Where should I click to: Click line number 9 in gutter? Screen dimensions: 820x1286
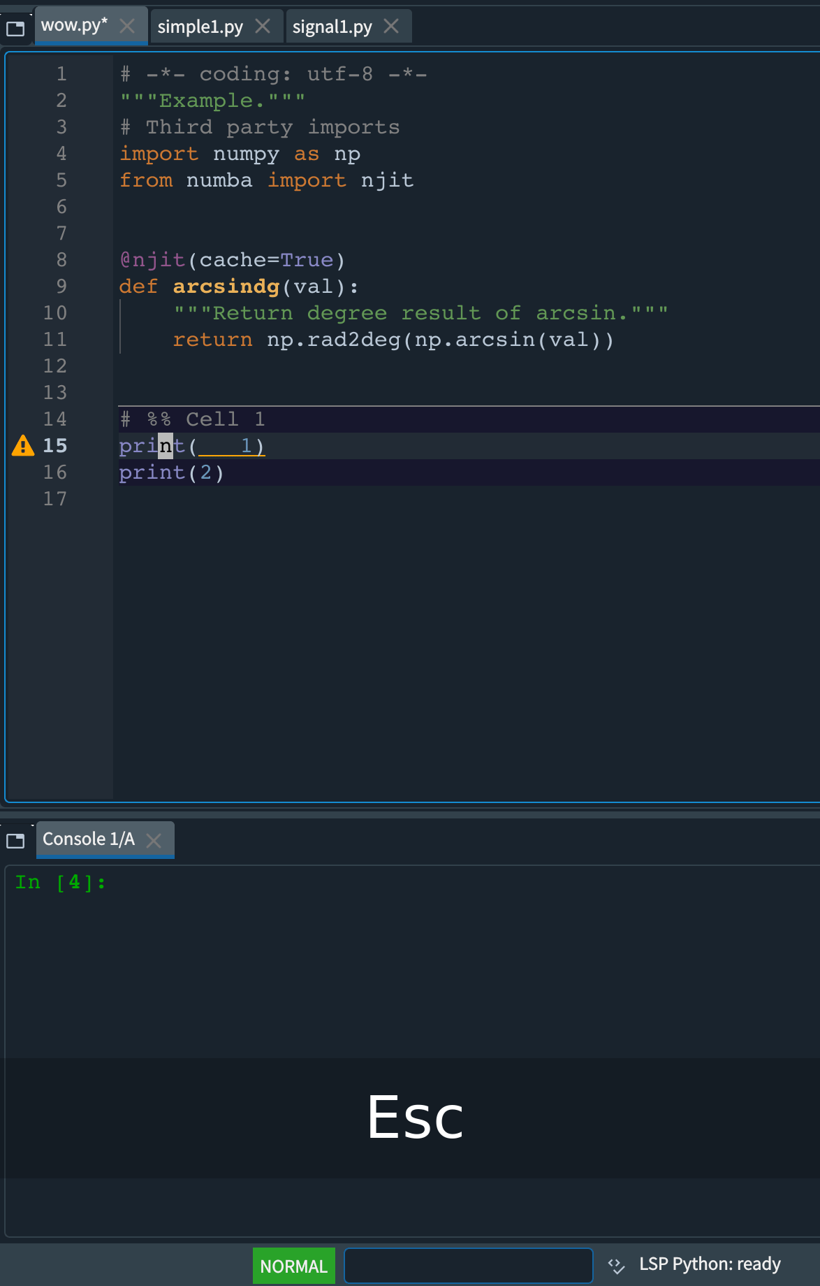pyautogui.click(x=61, y=286)
